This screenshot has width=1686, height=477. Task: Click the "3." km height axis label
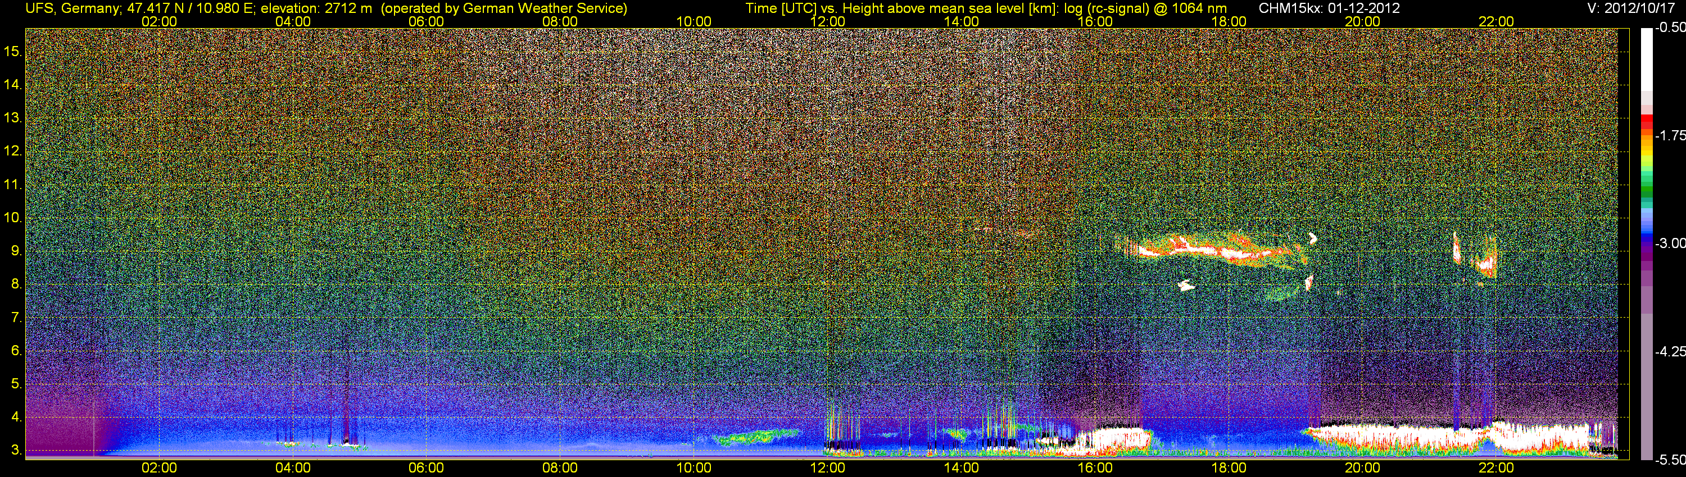tap(16, 450)
